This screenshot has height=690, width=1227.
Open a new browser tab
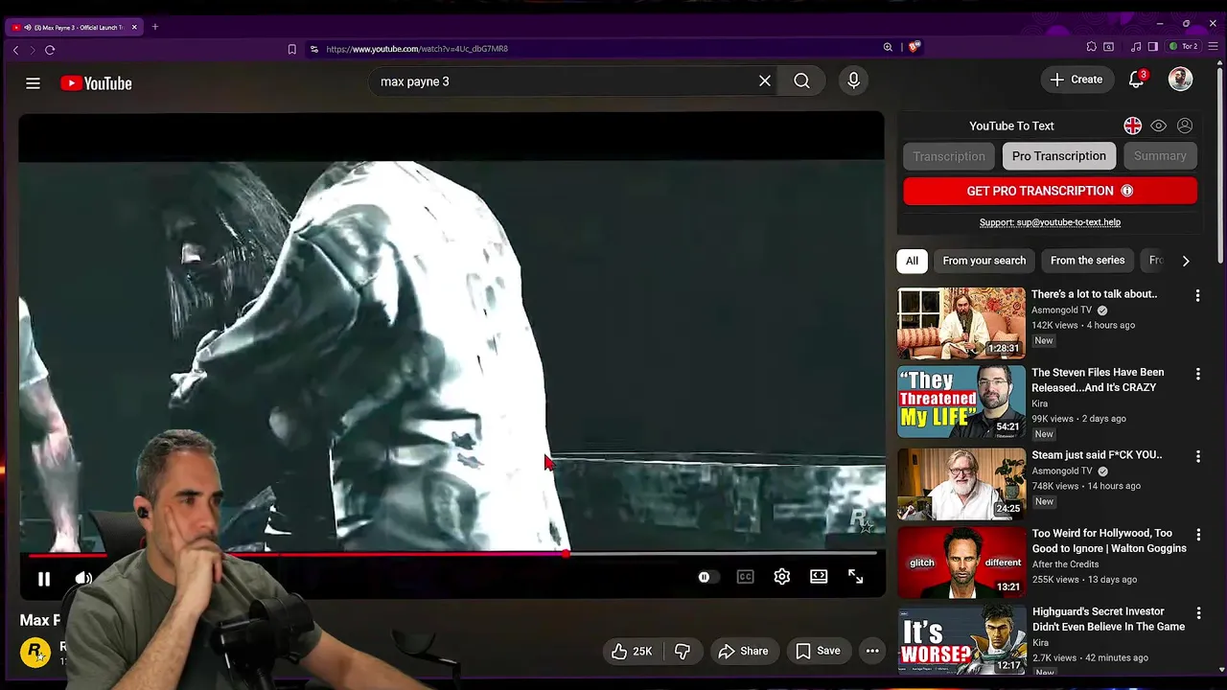click(154, 27)
